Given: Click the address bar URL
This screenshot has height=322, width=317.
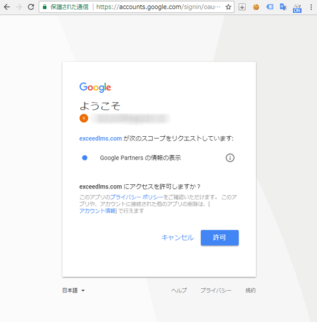Looking at the screenshot, I should [158, 7].
